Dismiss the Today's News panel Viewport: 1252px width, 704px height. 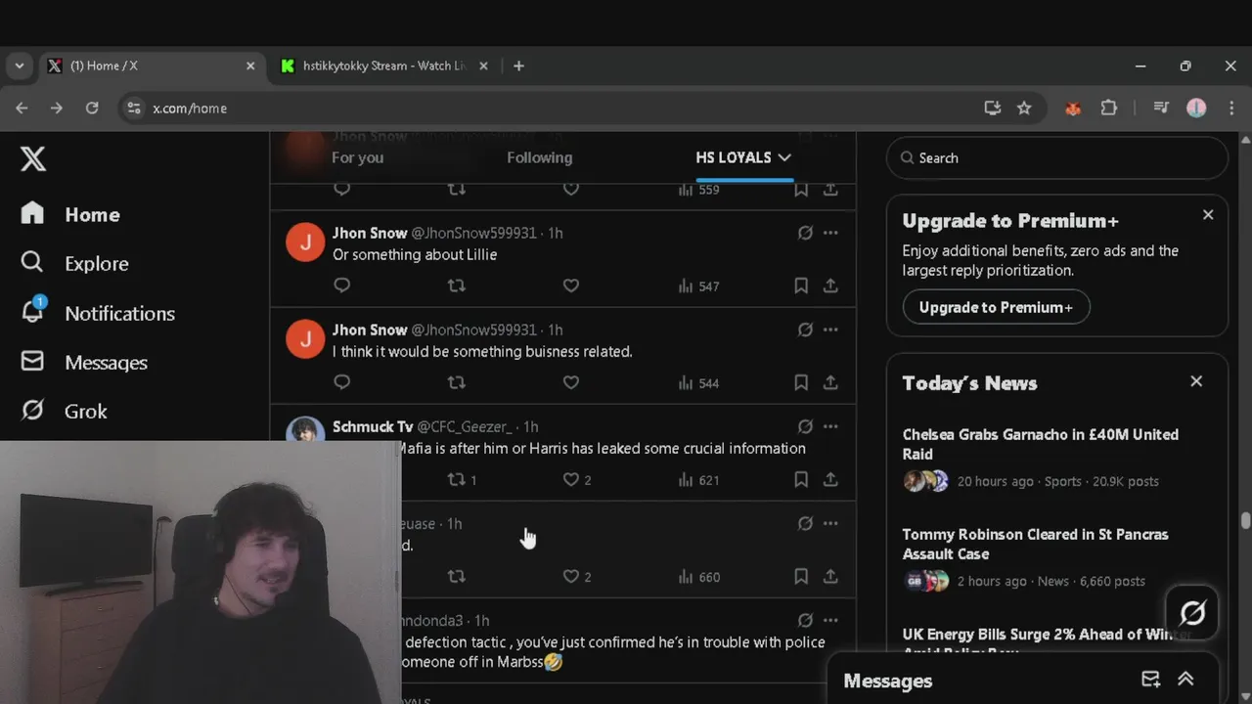pos(1196,381)
